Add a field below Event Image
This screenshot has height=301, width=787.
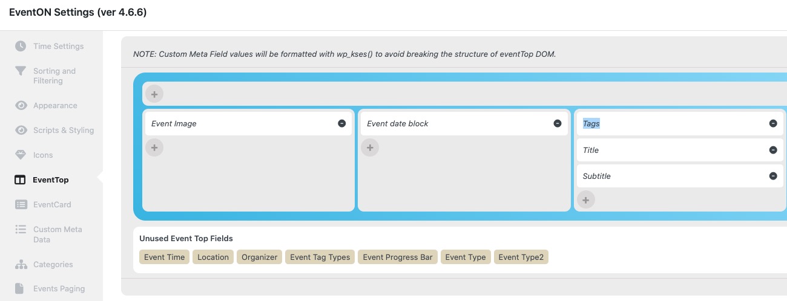(154, 147)
